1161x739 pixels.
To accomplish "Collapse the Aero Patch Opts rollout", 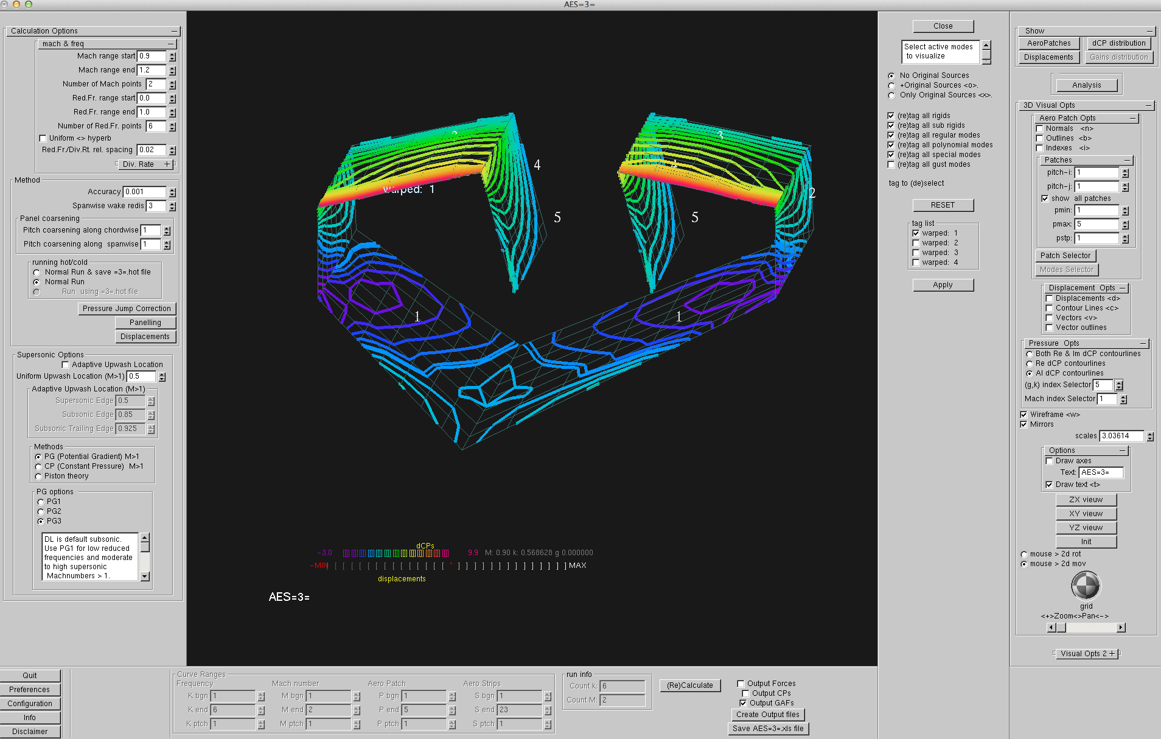I will (1132, 118).
